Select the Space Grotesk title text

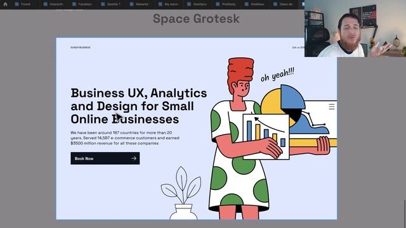click(196, 19)
